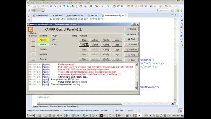Close the spring-security-config.xml editor tab
This screenshot has height=119, width=211.
tap(126, 16)
